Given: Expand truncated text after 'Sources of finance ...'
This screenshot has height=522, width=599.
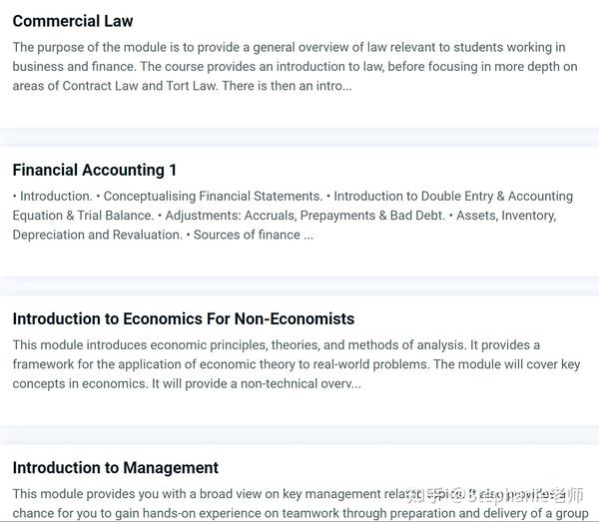Looking at the screenshot, I should click(x=307, y=235).
